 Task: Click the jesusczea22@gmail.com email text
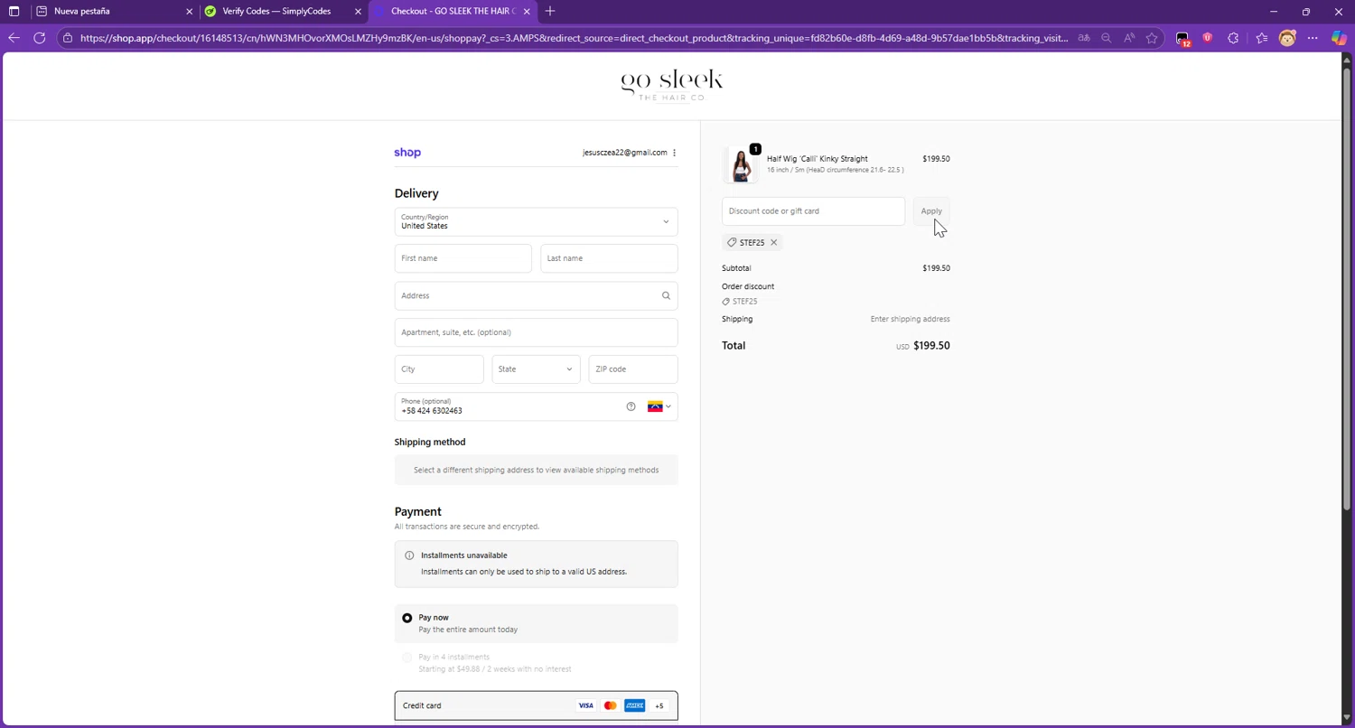point(625,153)
